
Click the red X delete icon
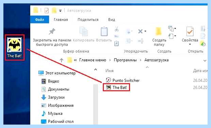coord(140,31)
